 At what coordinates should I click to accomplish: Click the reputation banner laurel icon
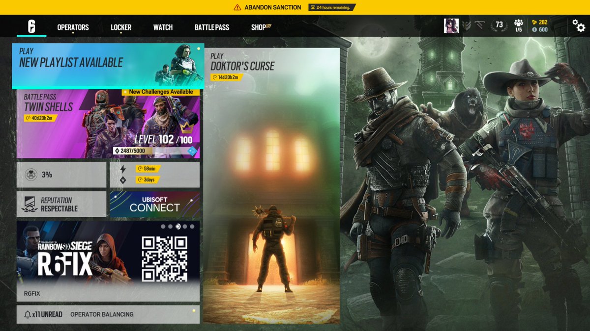point(30,204)
